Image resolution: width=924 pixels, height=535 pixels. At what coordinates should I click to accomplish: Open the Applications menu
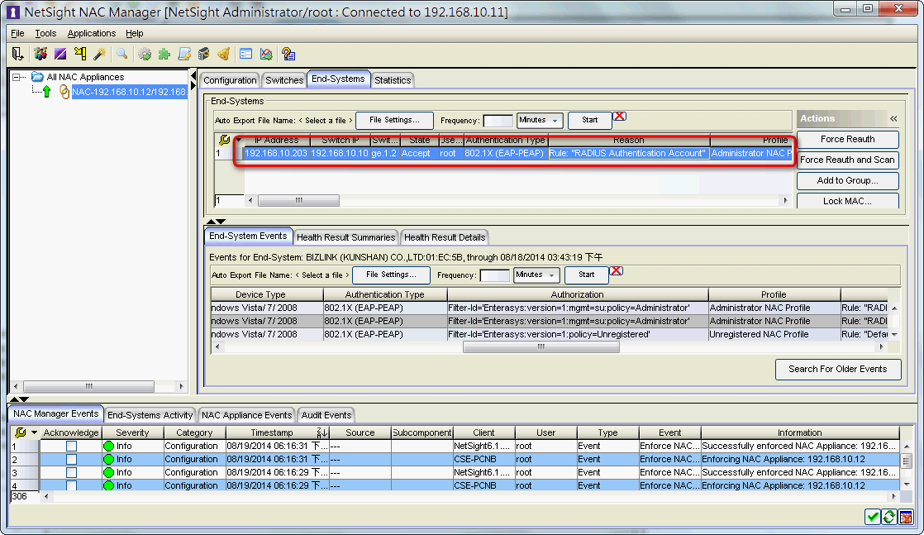pyautogui.click(x=92, y=34)
